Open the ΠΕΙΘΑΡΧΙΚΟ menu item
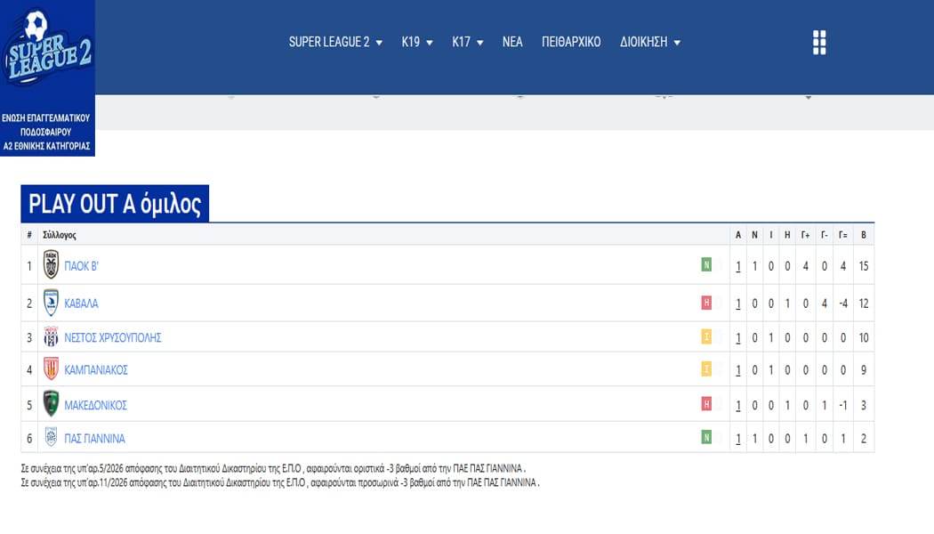Viewport: 934px width, 534px height. (571, 42)
